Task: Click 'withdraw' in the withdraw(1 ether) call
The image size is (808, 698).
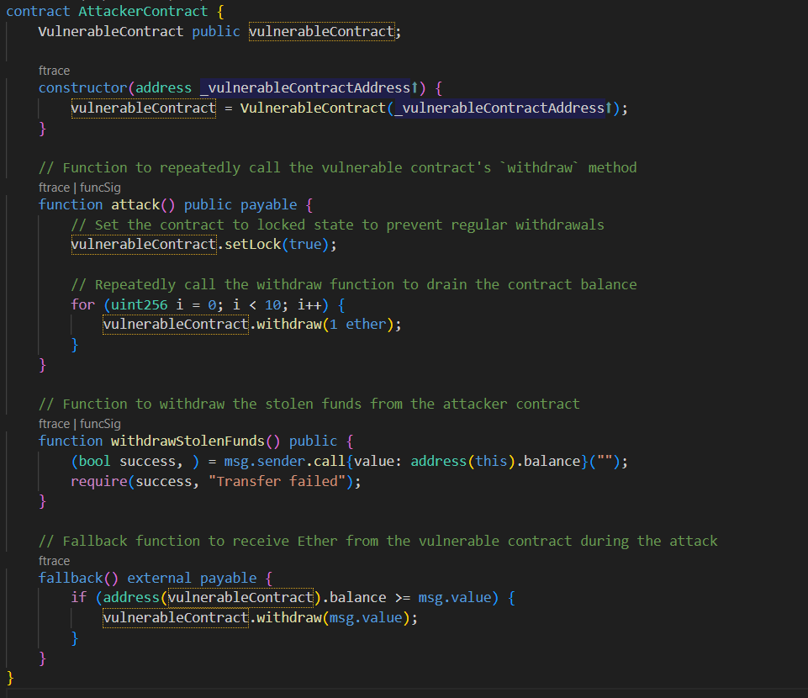Action: (x=289, y=325)
